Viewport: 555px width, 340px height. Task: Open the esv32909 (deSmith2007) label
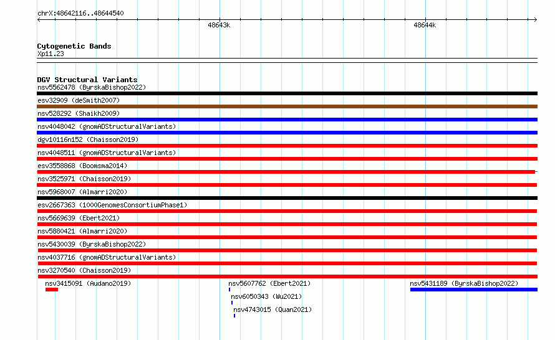coord(79,100)
